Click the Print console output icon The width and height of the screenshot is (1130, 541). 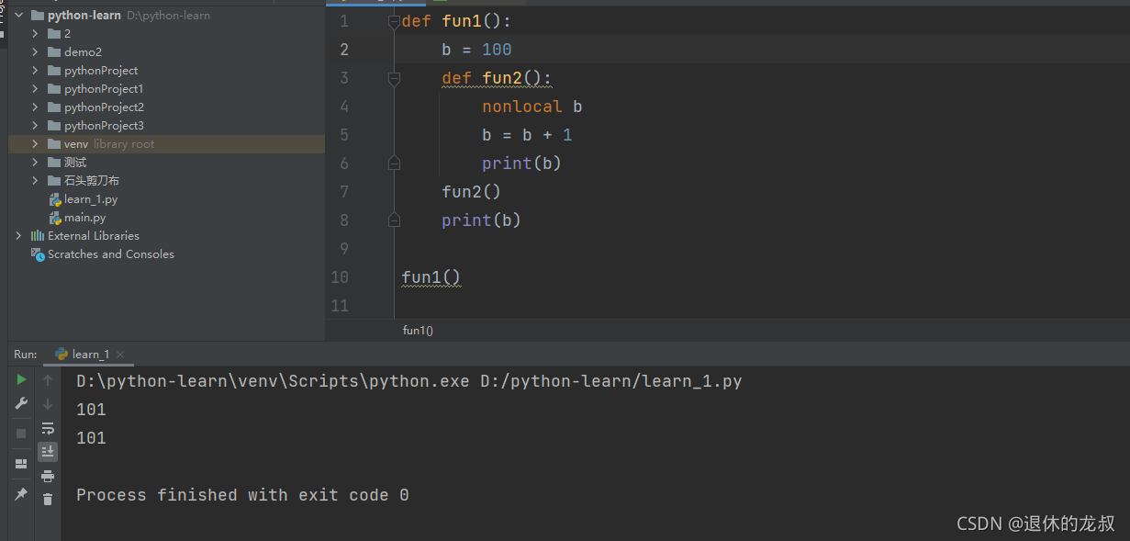[48, 475]
